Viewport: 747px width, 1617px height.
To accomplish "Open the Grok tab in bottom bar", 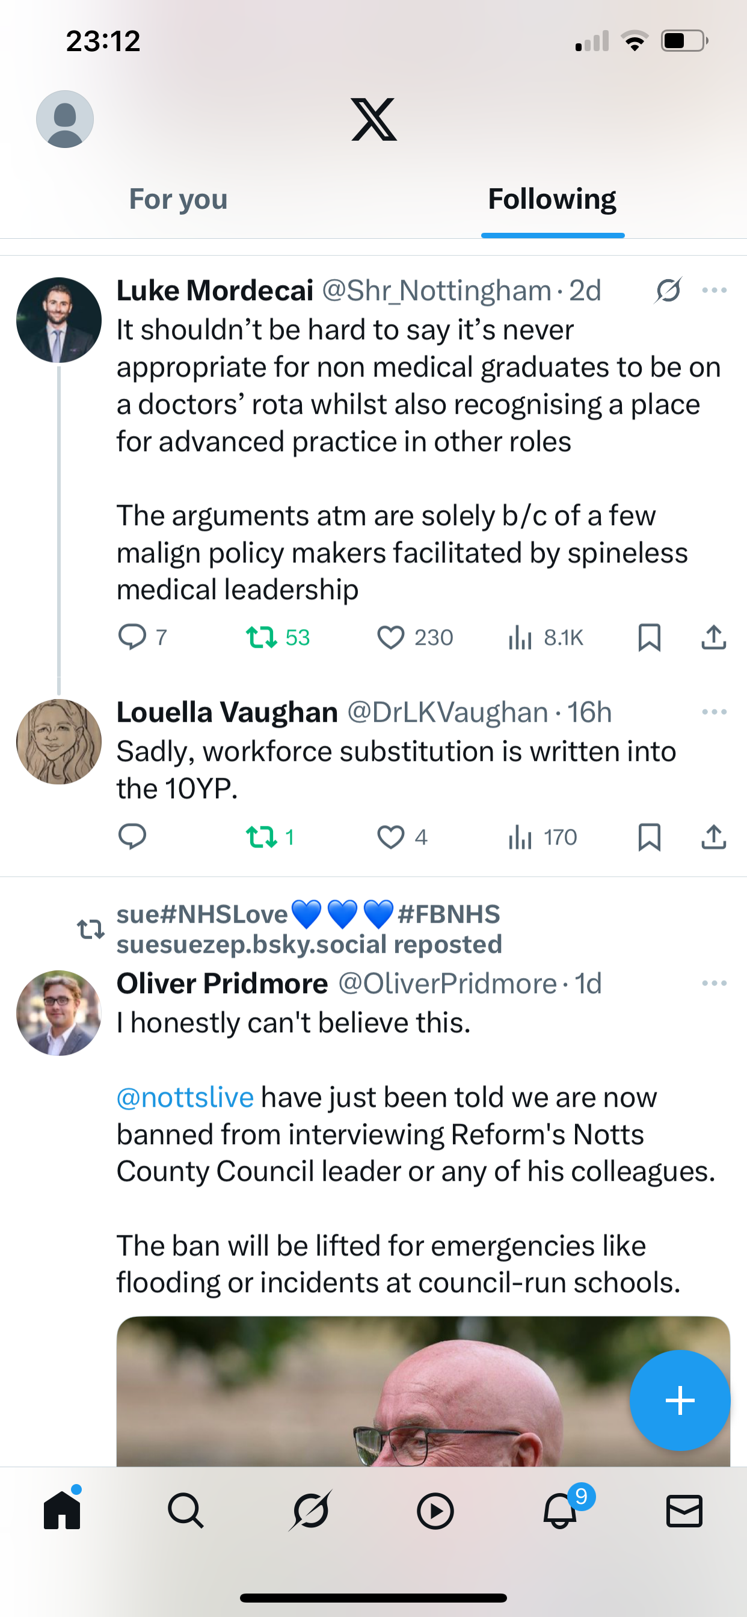I will coord(310,1511).
